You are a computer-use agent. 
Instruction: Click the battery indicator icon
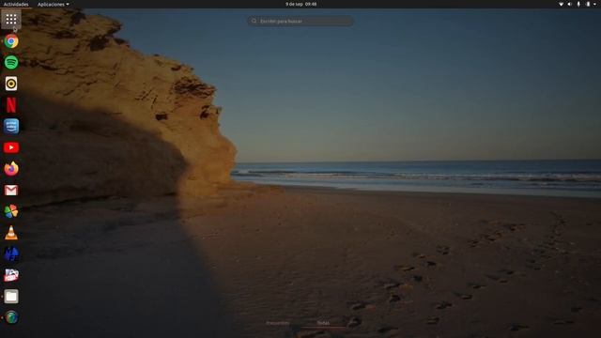click(588, 4)
